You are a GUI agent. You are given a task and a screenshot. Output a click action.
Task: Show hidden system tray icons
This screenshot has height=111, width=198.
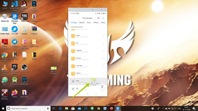[163, 108]
